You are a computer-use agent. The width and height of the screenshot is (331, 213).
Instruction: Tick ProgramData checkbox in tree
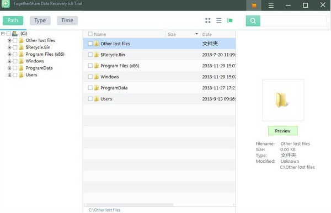pyautogui.click(x=15, y=68)
